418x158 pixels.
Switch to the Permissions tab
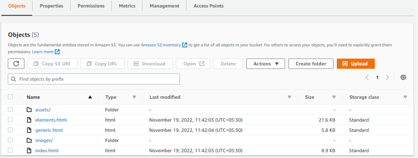(91, 6)
